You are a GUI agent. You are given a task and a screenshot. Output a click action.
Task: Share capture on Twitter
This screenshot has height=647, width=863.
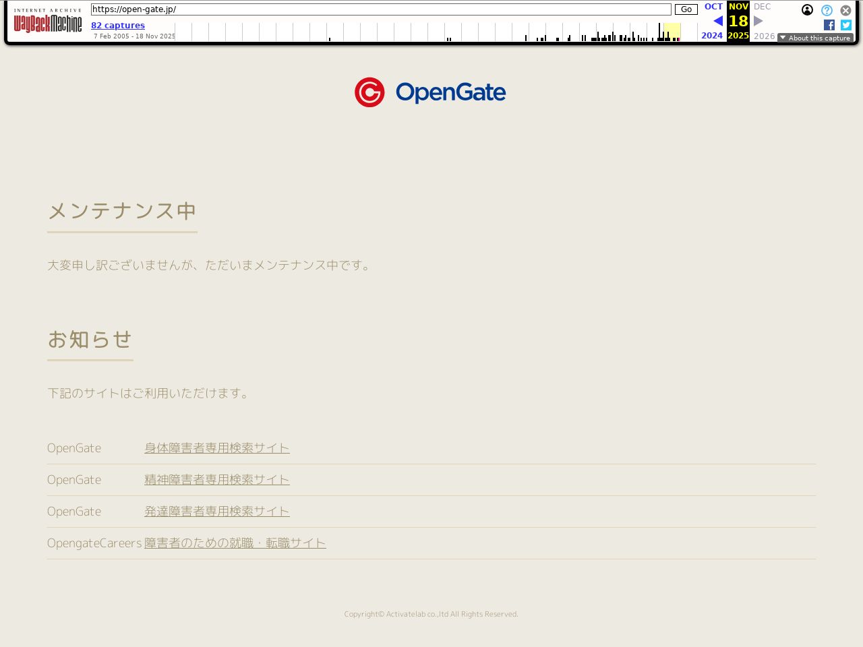click(846, 25)
